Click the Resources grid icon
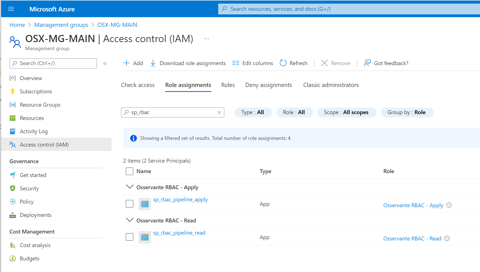This screenshot has width=480, height=272. (12, 118)
